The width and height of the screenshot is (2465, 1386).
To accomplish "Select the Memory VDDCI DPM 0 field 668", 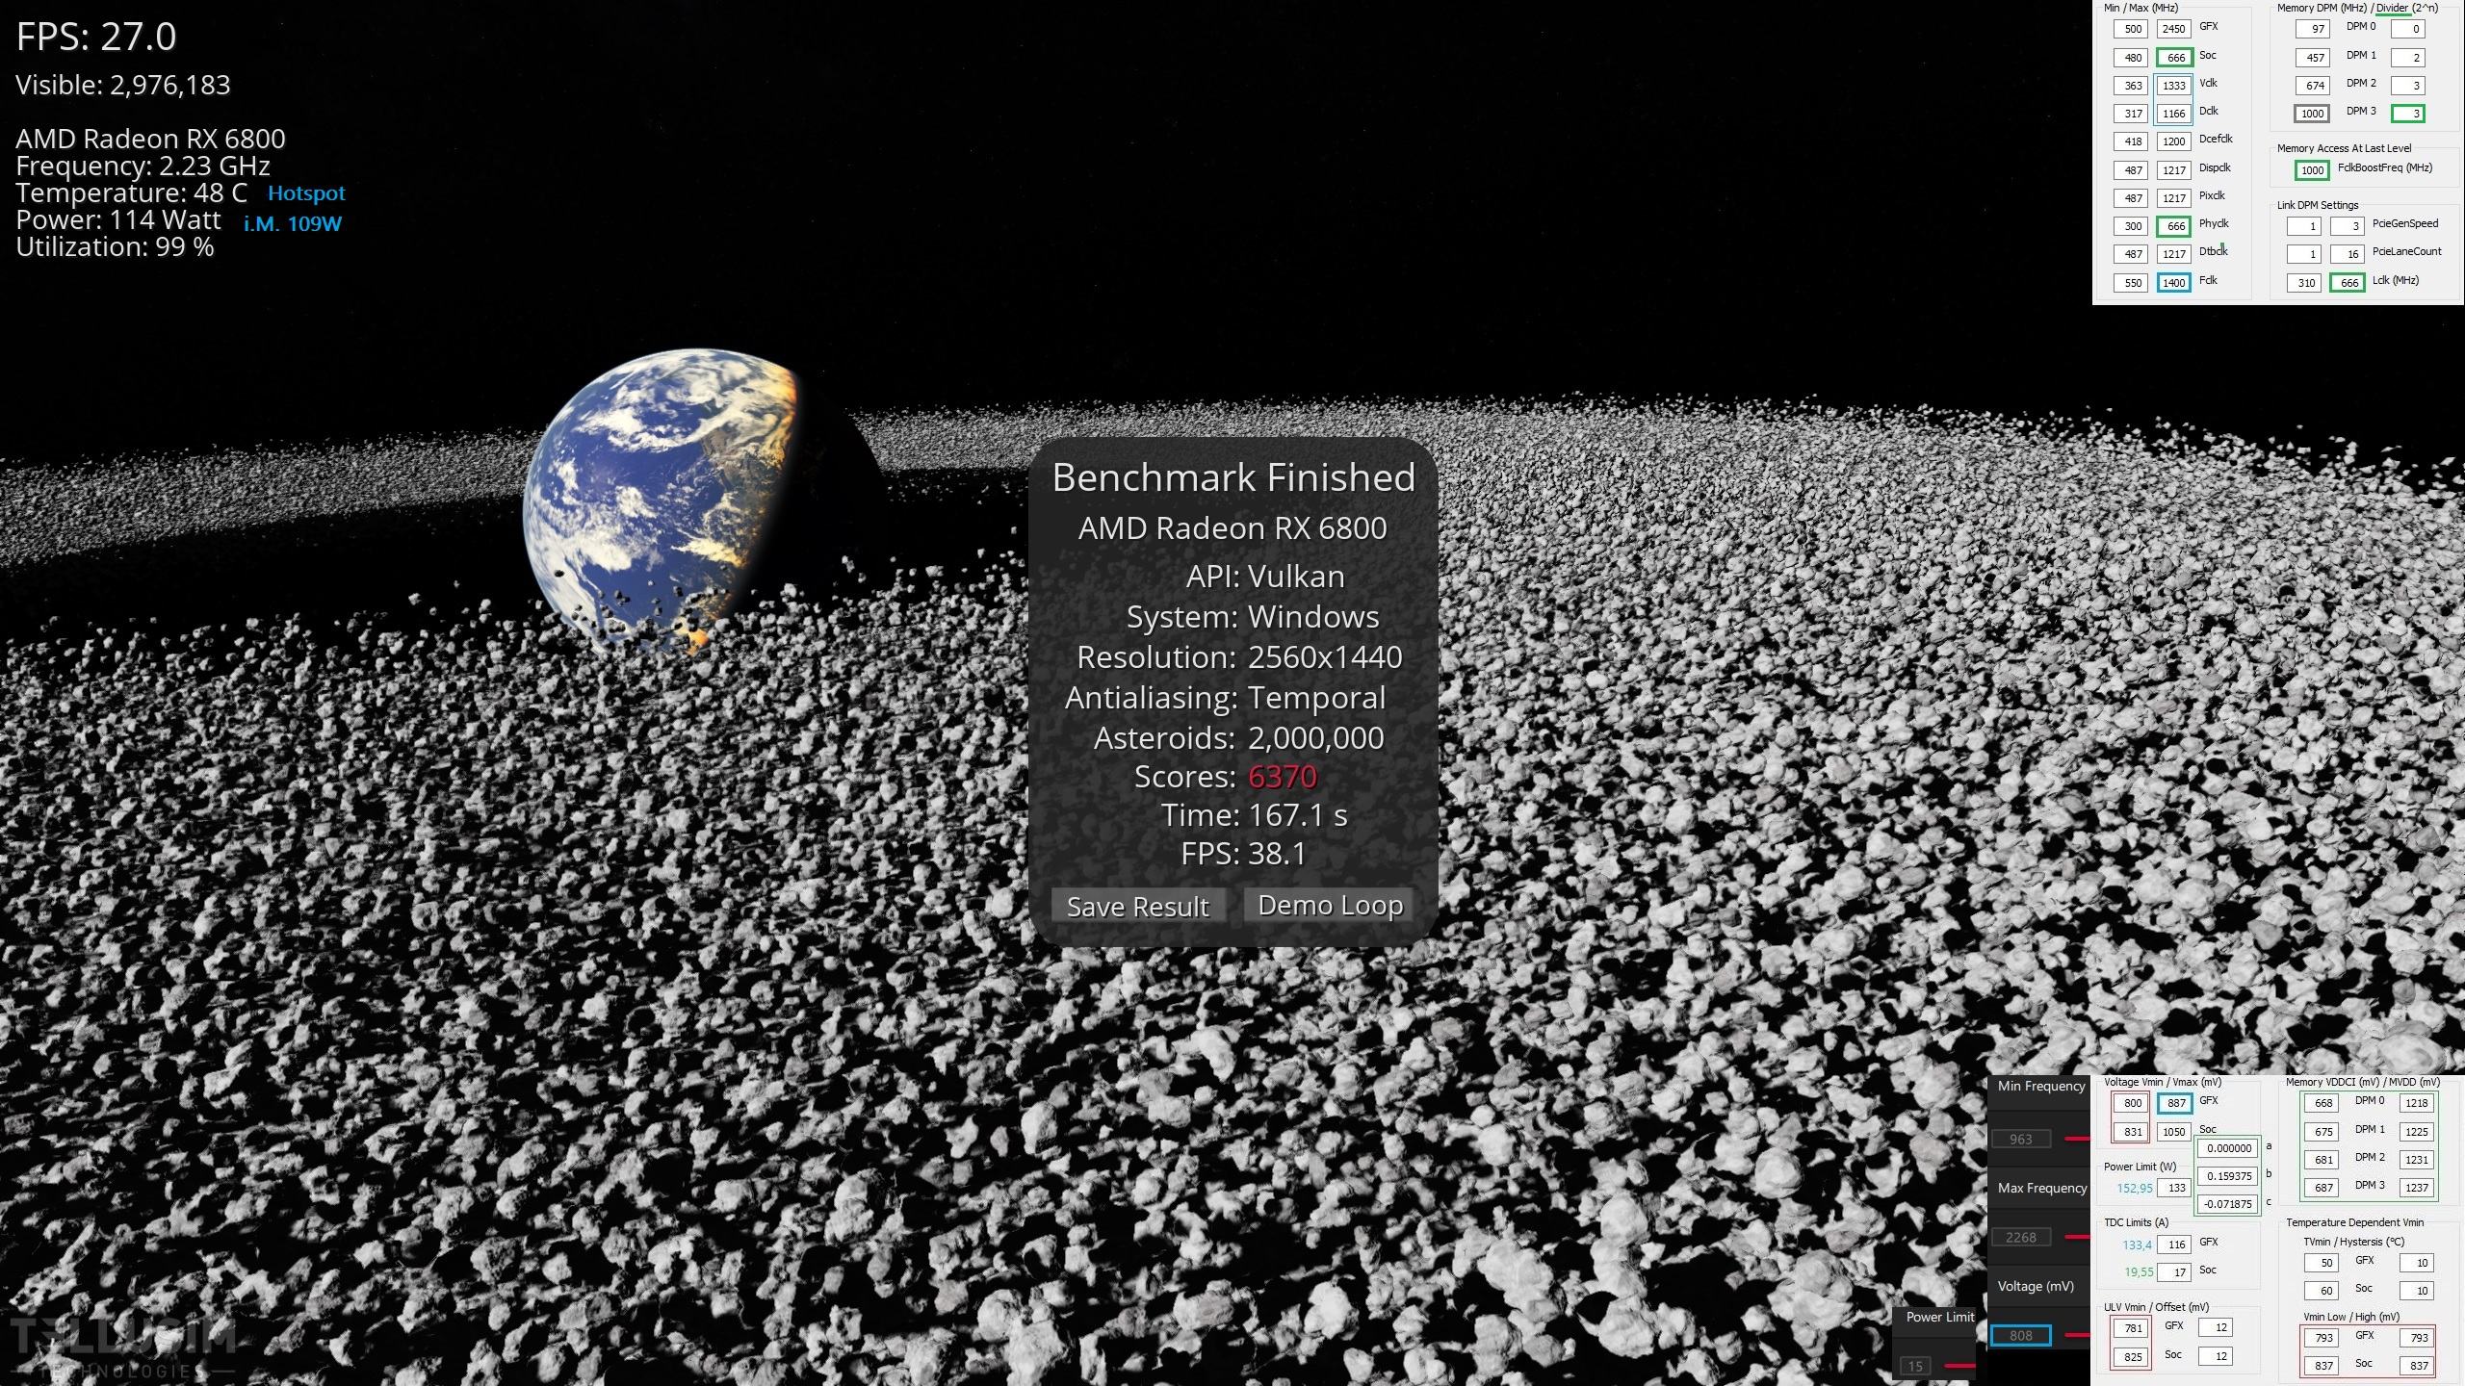I will click(x=2322, y=1103).
